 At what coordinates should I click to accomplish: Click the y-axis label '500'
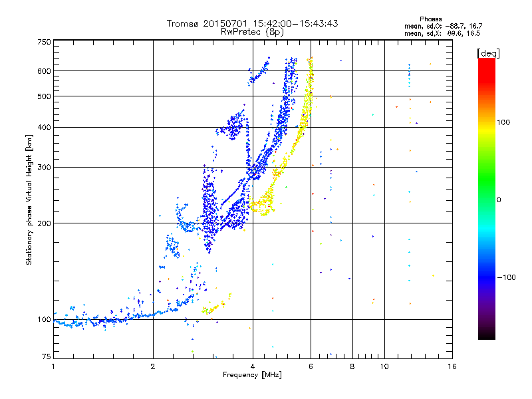coord(44,96)
